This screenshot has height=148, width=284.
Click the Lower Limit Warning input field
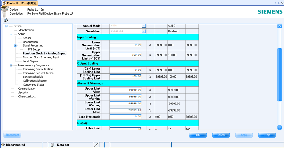pyautogui.click(x=126, y=104)
